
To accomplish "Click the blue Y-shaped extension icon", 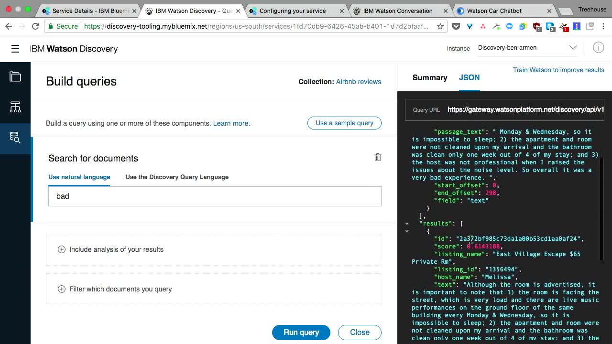I will (x=470, y=26).
